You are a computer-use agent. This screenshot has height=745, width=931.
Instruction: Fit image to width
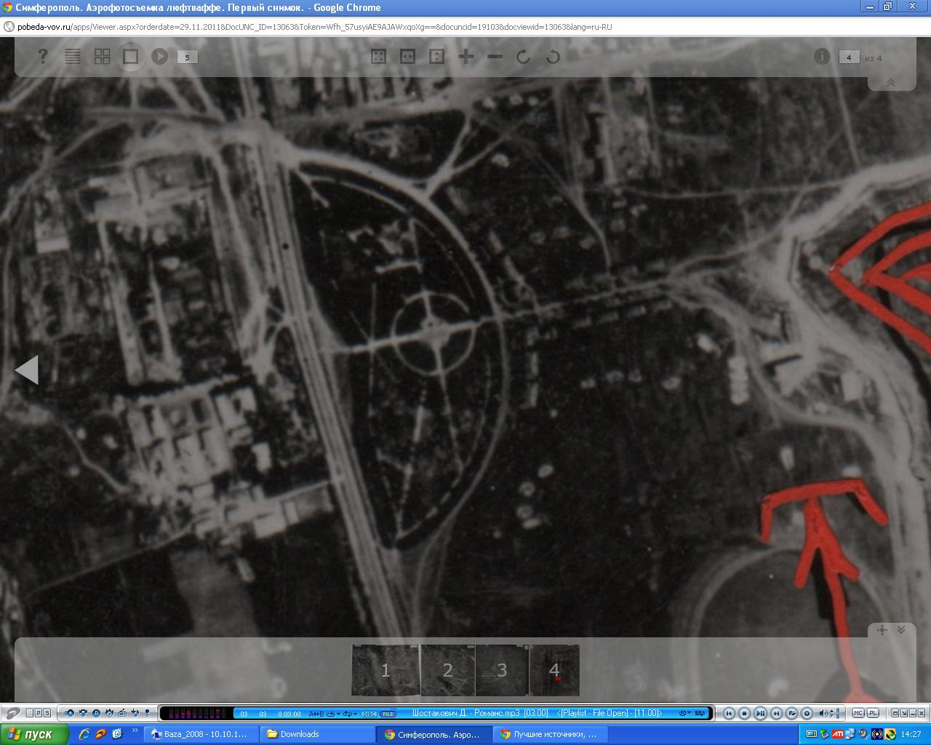coord(407,57)
